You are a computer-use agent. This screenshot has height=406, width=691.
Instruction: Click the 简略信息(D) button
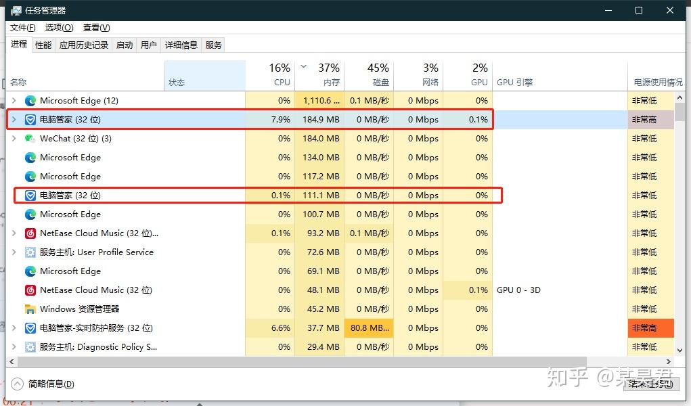click(43, 384)
